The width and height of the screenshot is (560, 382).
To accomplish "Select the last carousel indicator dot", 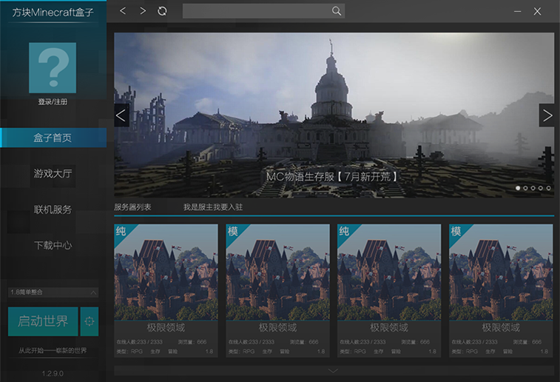I will pos(548,188).
